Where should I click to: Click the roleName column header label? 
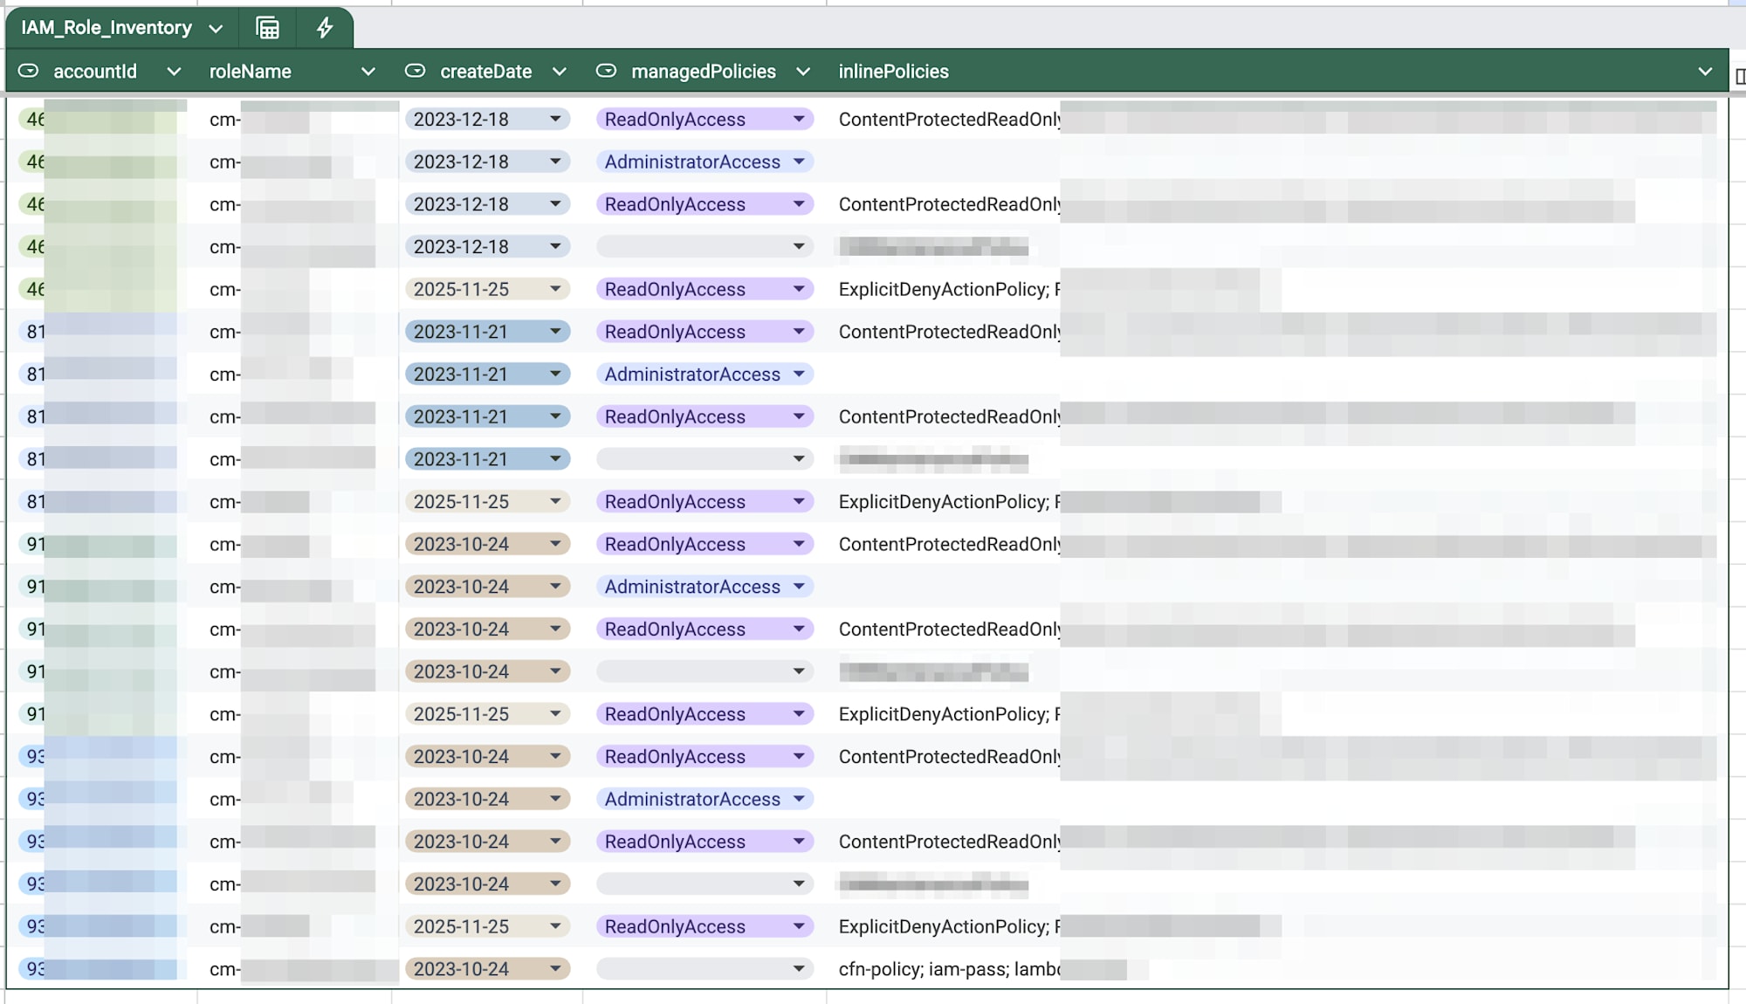point(251,72)
